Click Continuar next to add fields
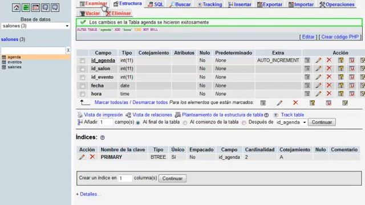This screenshot has height=205, width=365. (322, 122)
